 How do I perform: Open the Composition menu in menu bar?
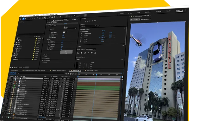tap(28, 16)
